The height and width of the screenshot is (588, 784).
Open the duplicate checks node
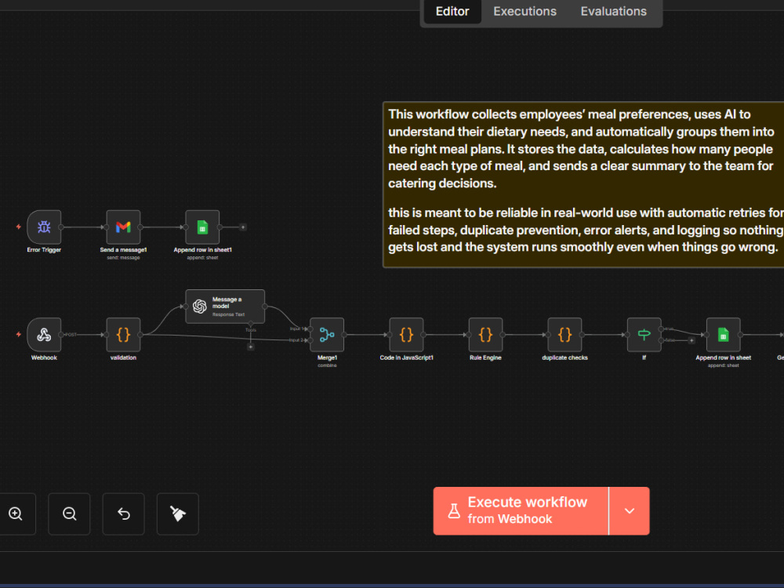tap(564, 335)
